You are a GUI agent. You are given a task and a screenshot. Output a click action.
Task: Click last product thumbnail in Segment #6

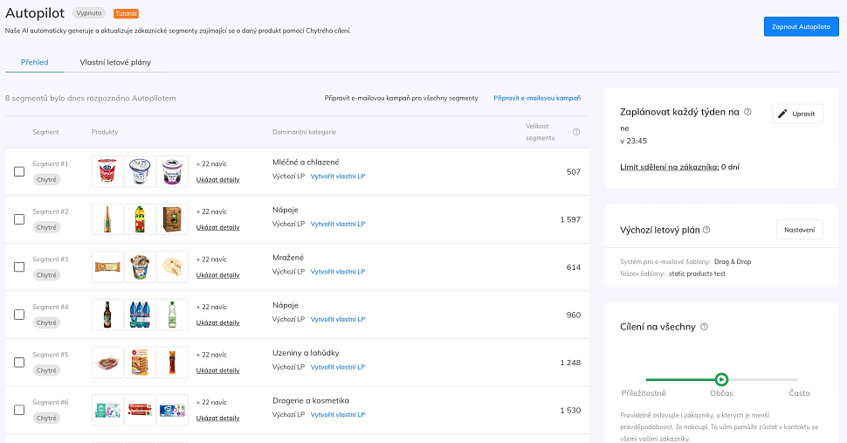(172, 410)
